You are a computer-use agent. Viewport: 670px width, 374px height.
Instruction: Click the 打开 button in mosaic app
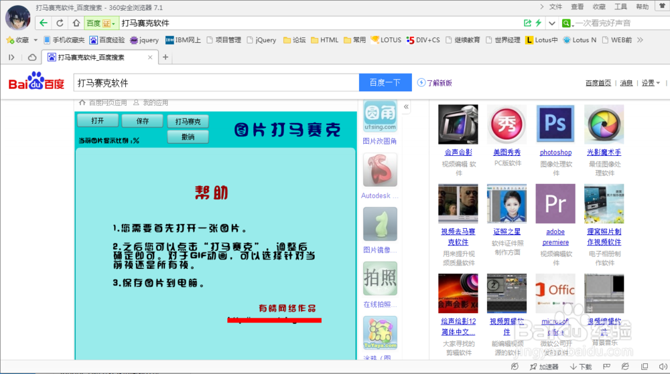coord(97,120)
